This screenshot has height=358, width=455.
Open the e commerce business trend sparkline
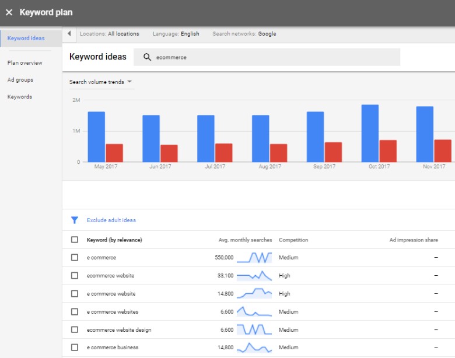pyautogui.click(x=254, y=348)
